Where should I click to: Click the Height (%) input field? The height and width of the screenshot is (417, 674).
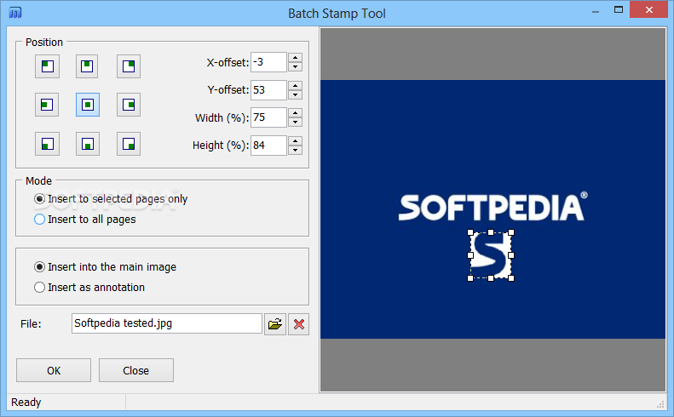point(268,146)
